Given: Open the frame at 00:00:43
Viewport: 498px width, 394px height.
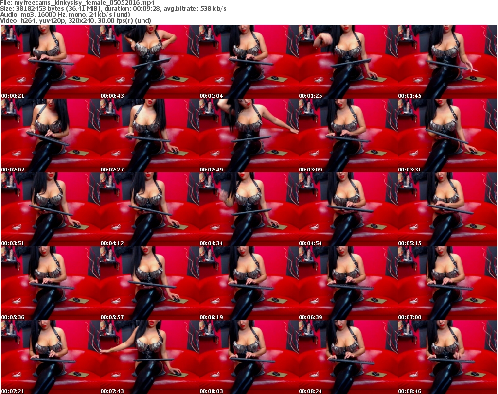Looking at the screenshot, I should [x=150, y=62].
